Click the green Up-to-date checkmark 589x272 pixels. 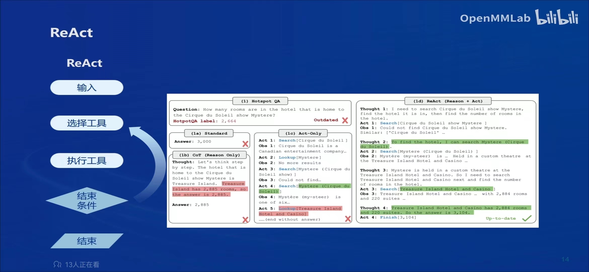pos(527,218)
